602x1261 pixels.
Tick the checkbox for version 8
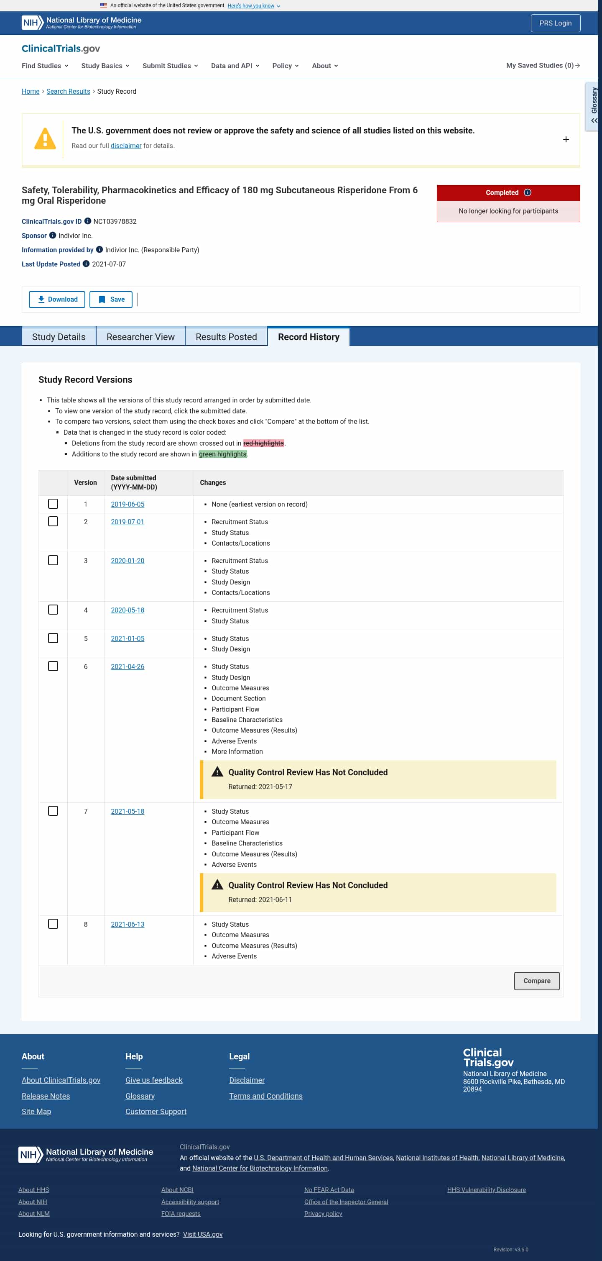tap(54, 924)
